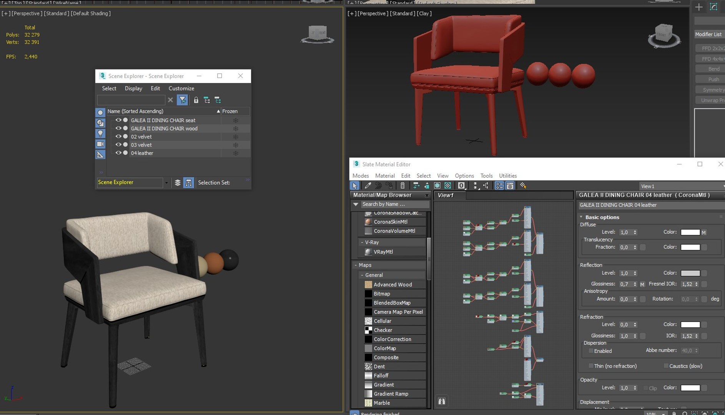Viewport: 725px width, 415px height.
Task: Click the Search by Name field
Action: (x=395, y=204)
